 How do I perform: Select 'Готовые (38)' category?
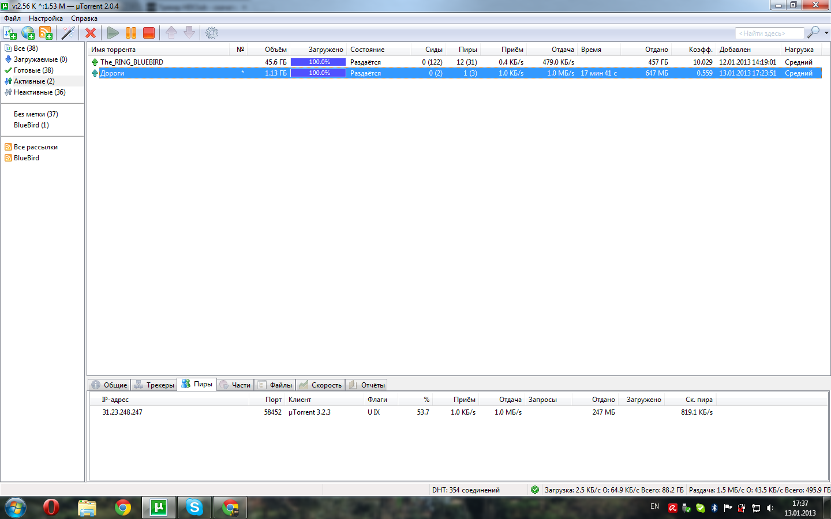click(33, 70)
